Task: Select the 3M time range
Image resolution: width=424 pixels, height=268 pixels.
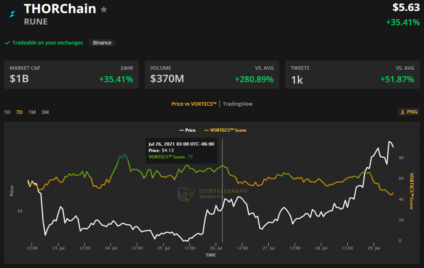Action: click(45, 112)
